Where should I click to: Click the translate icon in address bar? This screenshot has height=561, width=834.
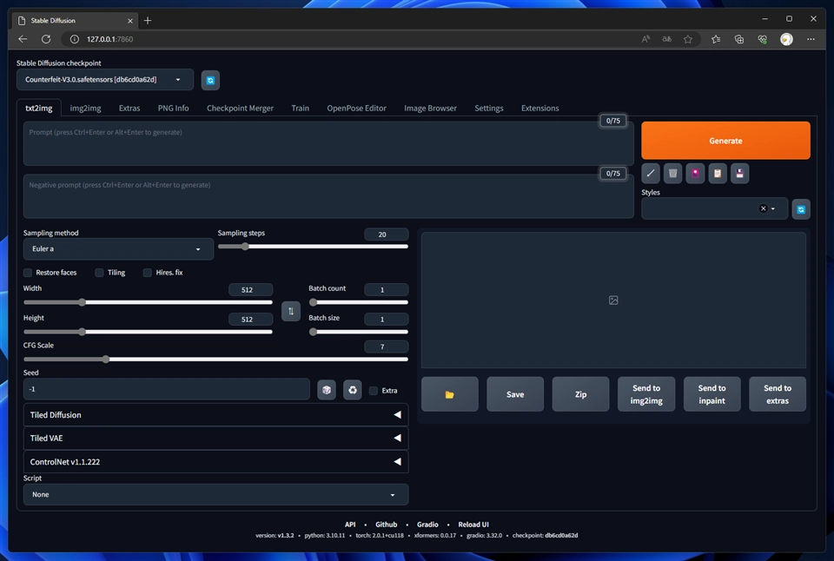666,39
